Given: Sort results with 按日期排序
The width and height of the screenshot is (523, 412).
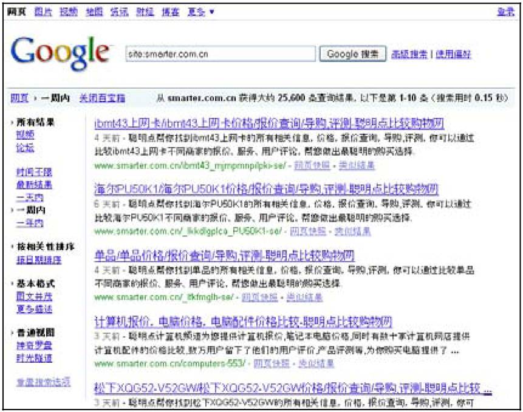Looking at the screenshot, I should pyautogui.click(x=39, y=259).
